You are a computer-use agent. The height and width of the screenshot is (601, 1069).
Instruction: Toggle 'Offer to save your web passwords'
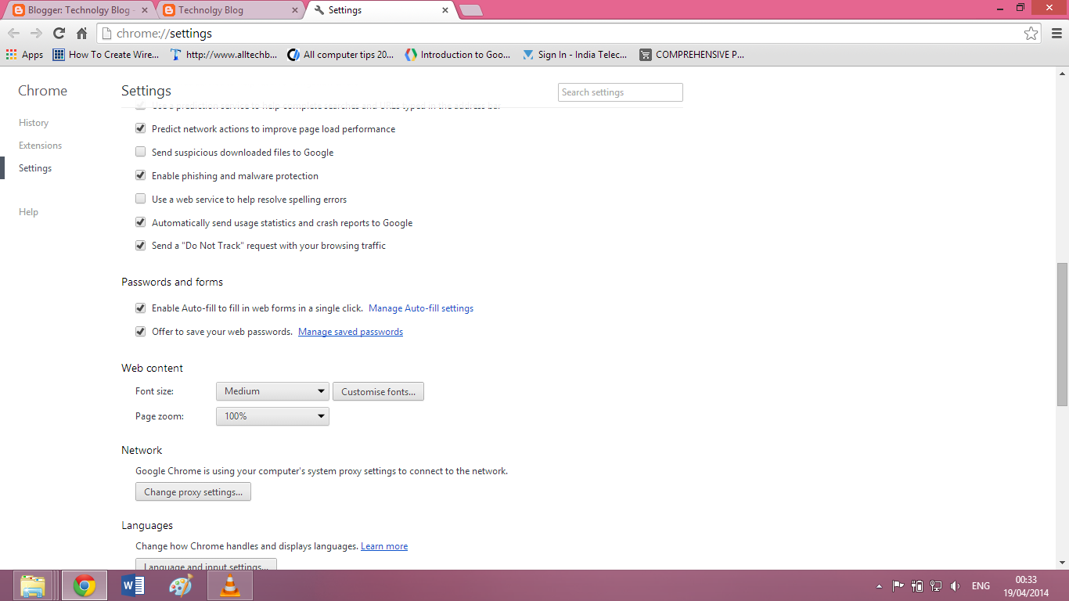coord(141,332)
